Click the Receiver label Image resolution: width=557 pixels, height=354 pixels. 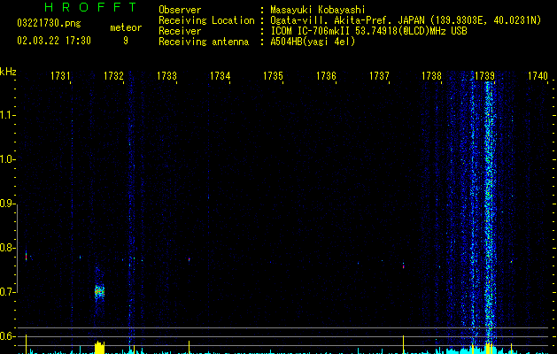tap(180, 31)
